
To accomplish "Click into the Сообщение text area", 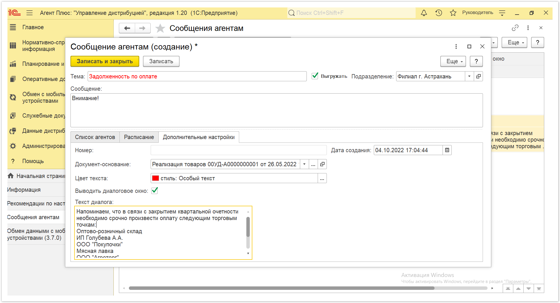I will [277, 110].
